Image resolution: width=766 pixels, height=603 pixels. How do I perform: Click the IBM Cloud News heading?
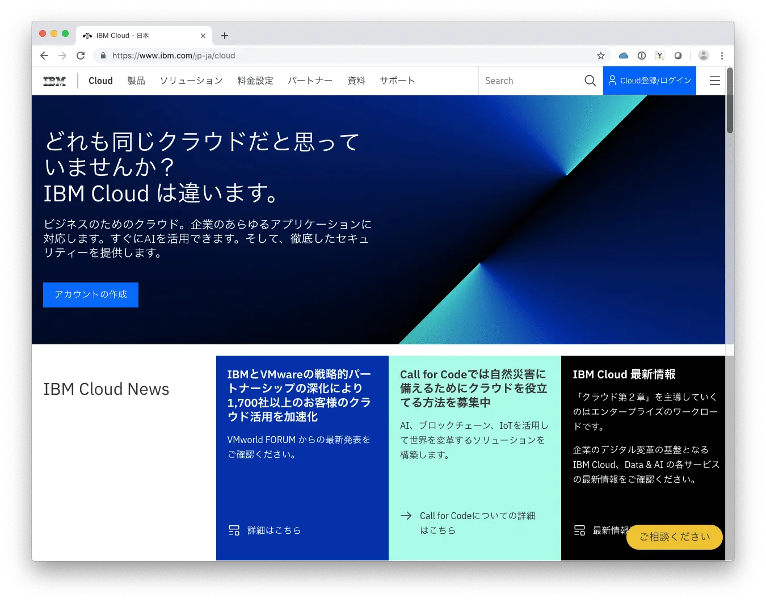[106, 389]
